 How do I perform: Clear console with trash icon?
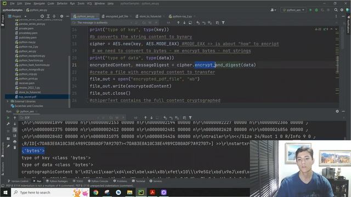pos(15,147)
